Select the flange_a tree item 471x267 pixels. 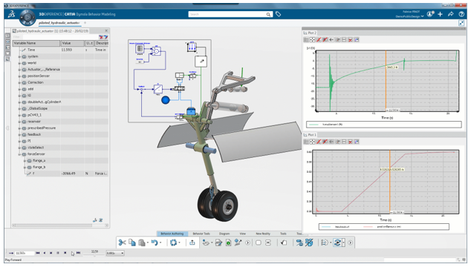[x=39, y=161]
